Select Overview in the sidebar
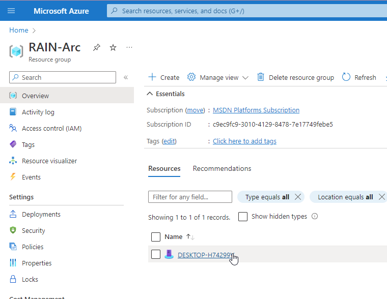The height and width of the screenshot is (299, 387). (67, 96)
